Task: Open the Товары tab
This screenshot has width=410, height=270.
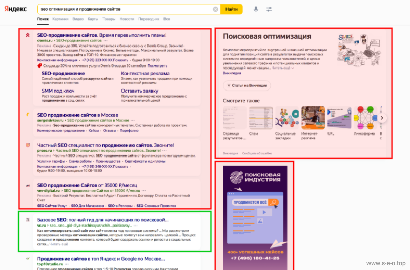Action: tap(109, 19)
